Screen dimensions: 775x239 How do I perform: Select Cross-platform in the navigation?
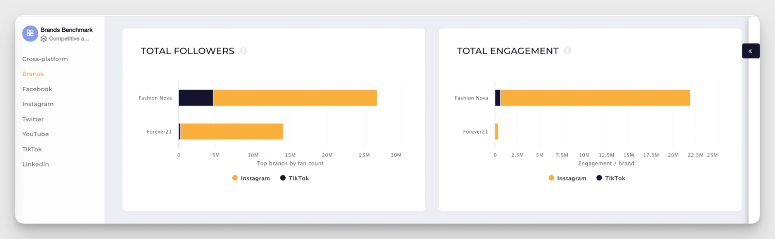coord(45,59)
